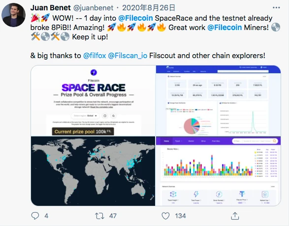Viewport: 289px width, 226px height.
Task: Open the first @Filecoin mention link
Action: point(135,18)
